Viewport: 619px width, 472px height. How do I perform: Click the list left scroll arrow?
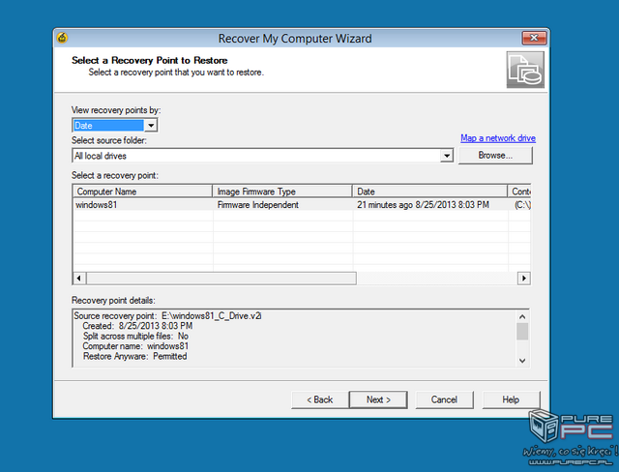(x=79, y=278)
